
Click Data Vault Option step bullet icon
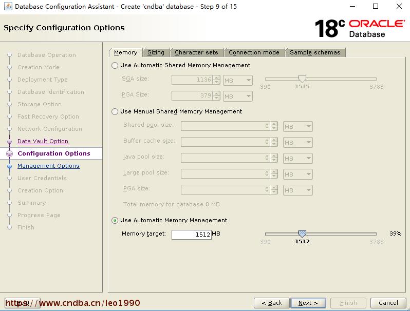tap(9, 142)
